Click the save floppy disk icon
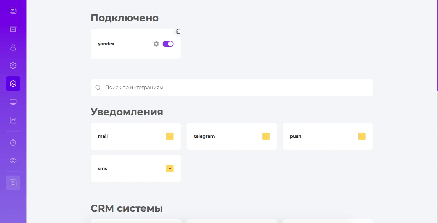 tap(13, 183)
